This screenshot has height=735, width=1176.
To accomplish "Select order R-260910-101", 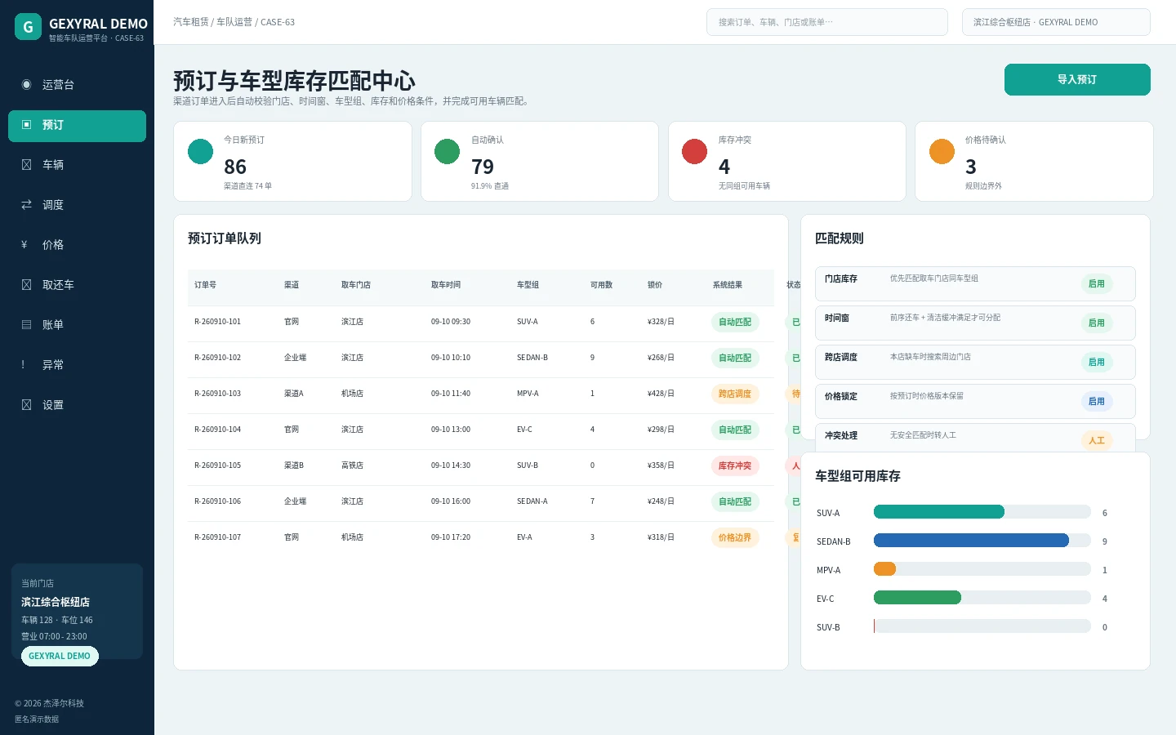I will coord(481,322).
